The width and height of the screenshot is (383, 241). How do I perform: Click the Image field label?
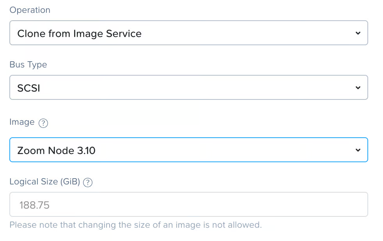coord(22,122)
